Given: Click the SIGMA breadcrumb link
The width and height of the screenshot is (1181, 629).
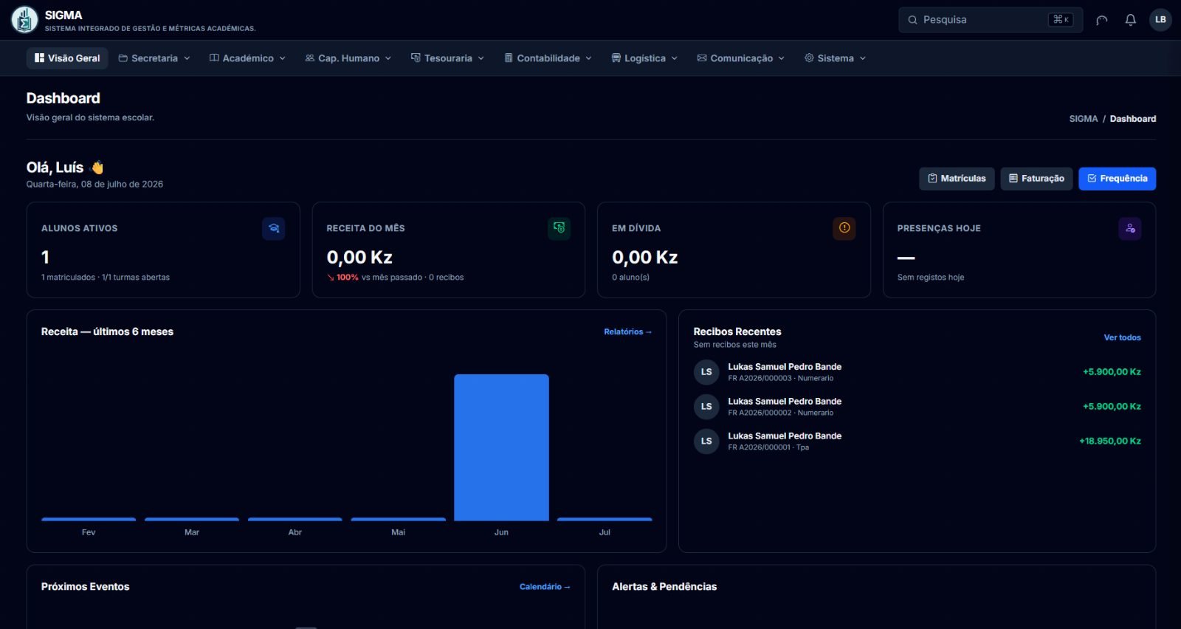Looking at the screenshot, I should [x=1083, y=119].
